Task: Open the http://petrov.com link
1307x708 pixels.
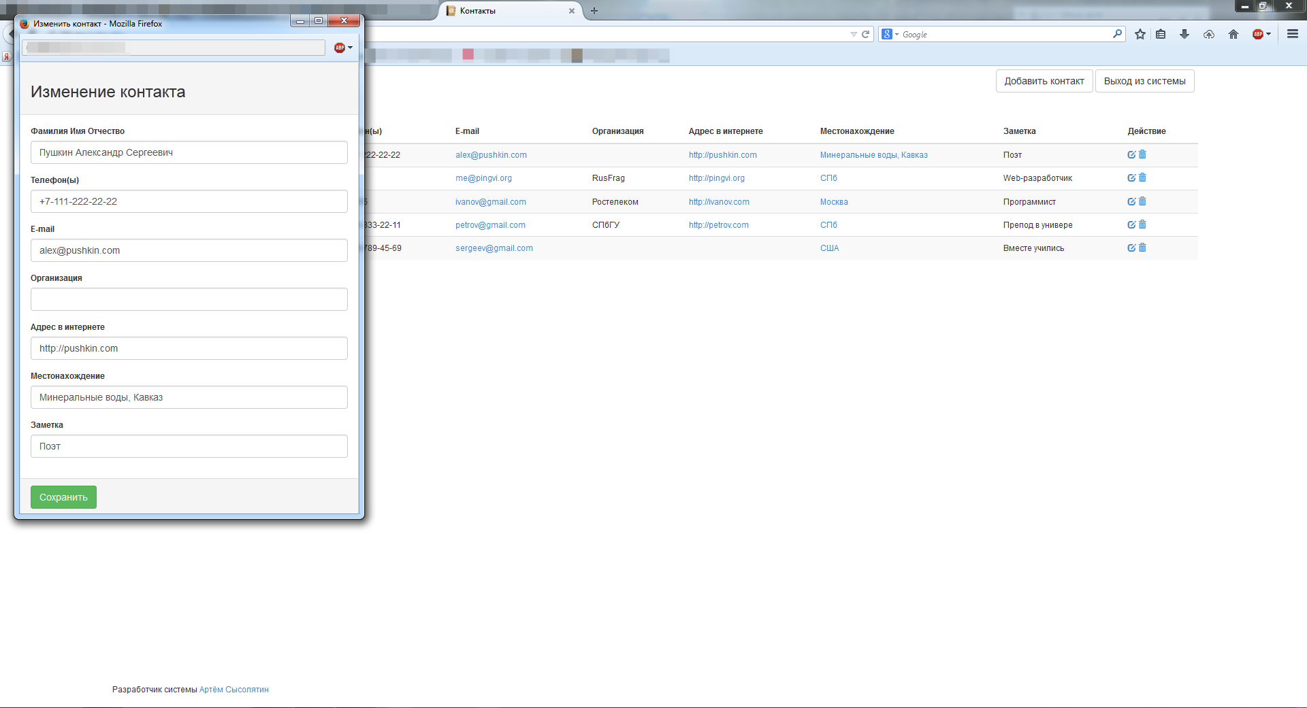Action: 718,225
